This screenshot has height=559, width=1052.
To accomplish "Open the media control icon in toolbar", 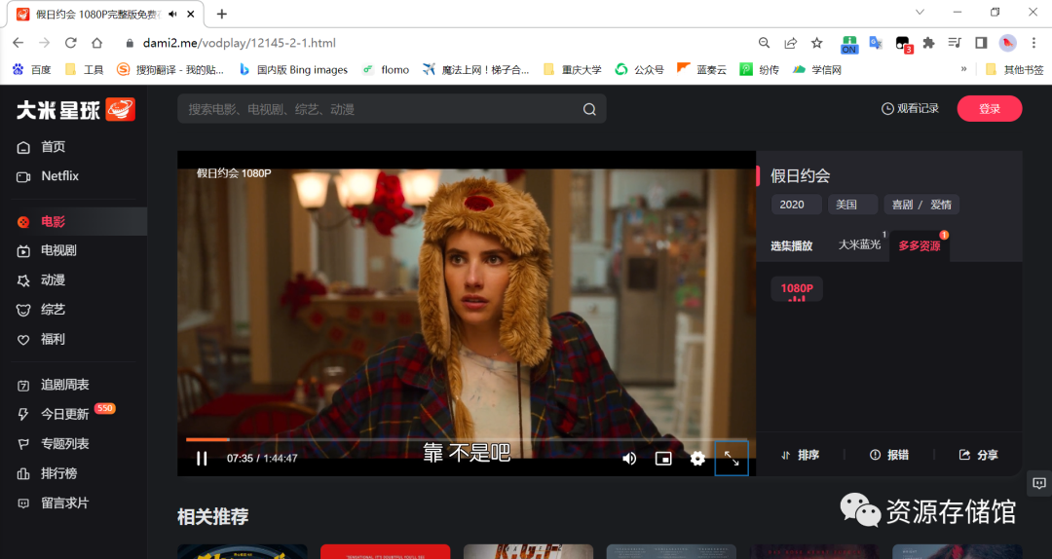I will (x=955, y=43).
